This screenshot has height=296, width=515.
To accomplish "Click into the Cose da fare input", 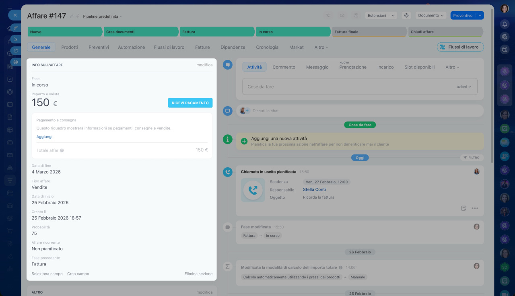I will click(346, 87).
